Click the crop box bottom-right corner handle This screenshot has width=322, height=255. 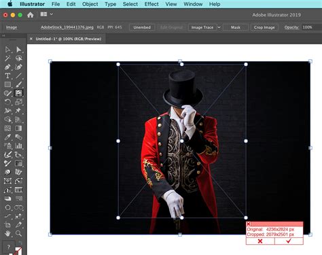point(246,218)
